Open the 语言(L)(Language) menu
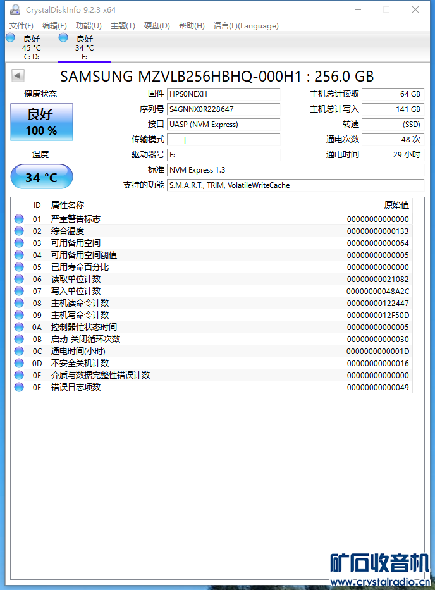This screenshot has height=590, width=435. [x=246, y=25]
